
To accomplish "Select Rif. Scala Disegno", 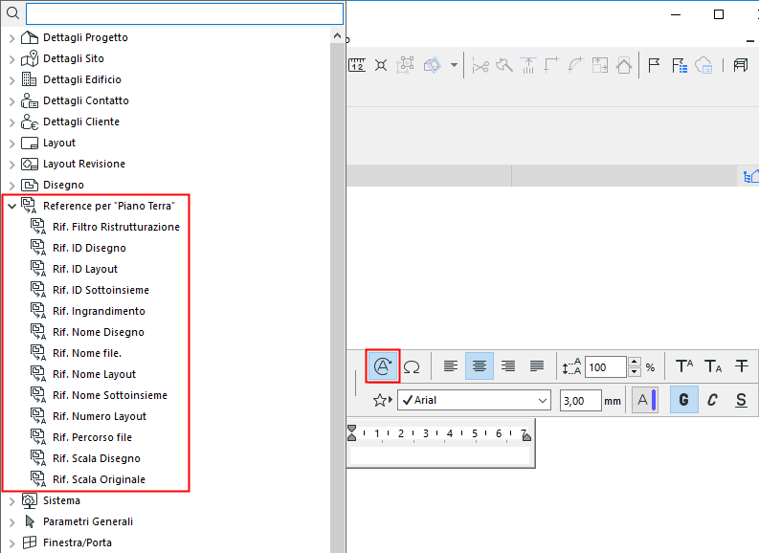I will click(x=97, y=458).
